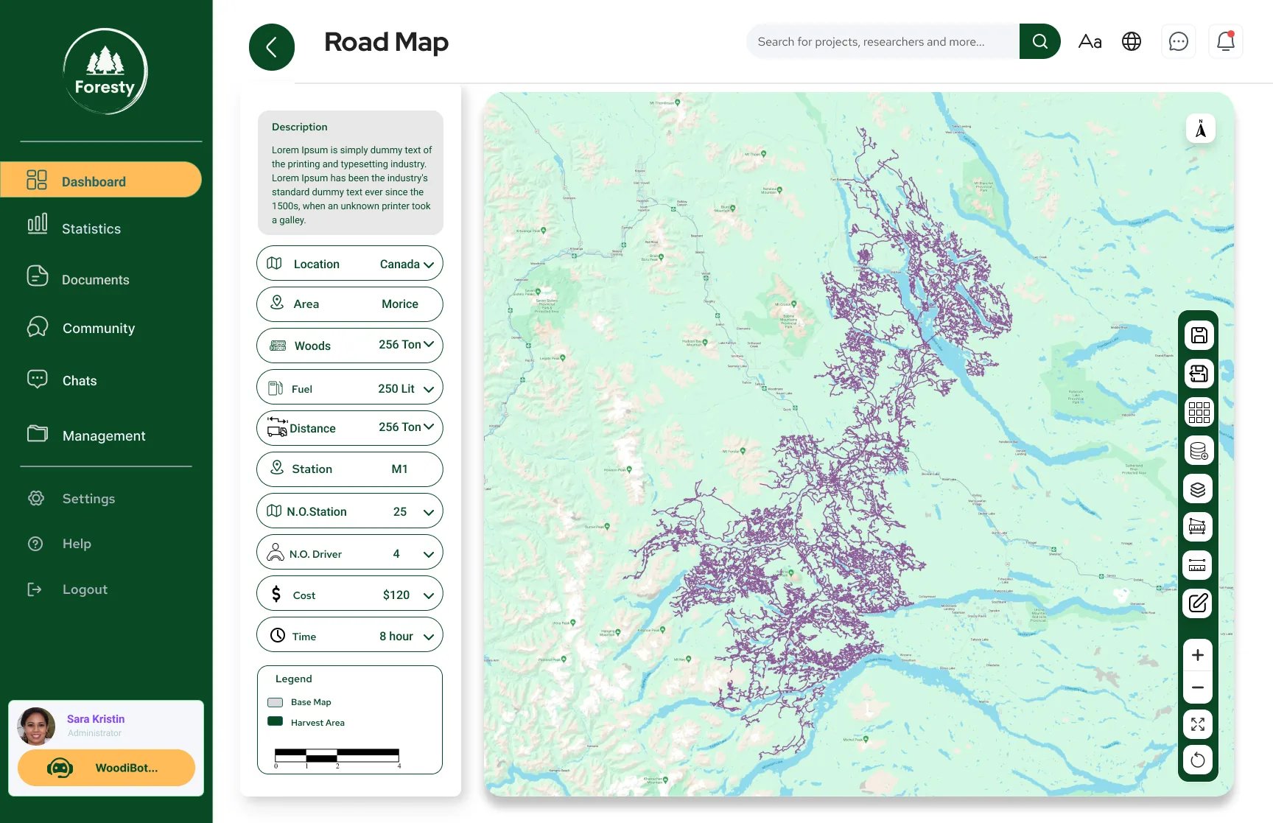
Task: Click the edit pencil tool on map
Action: (1199, 603)
